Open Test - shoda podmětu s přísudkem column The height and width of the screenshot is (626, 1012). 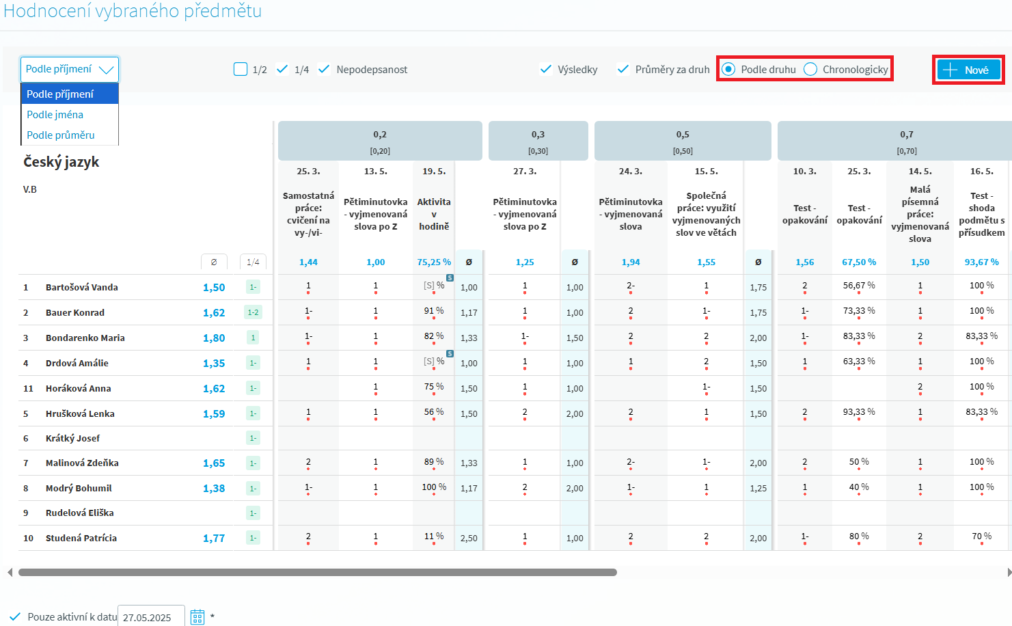(x=981, y=214)
